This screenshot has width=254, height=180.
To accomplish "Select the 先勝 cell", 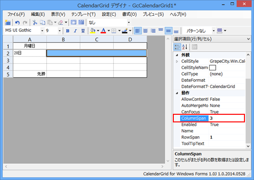I will [30, 74].
